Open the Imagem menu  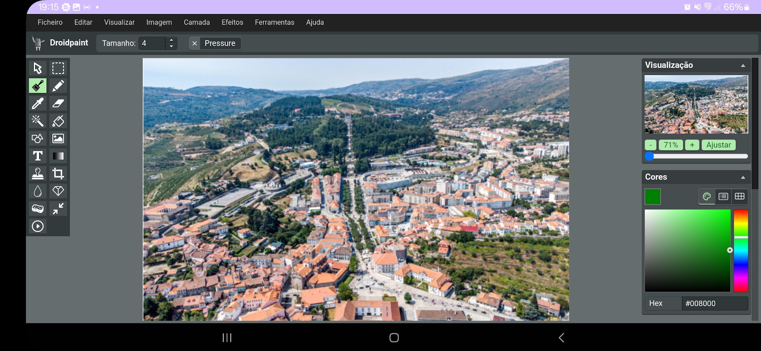tap(159, 22)
